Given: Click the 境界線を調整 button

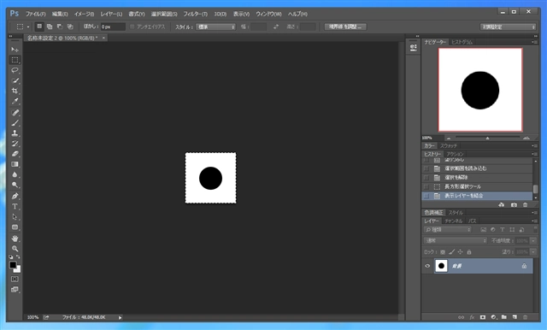Looking at the screenshot, I should pyautogui.click(x=345, y=27).
